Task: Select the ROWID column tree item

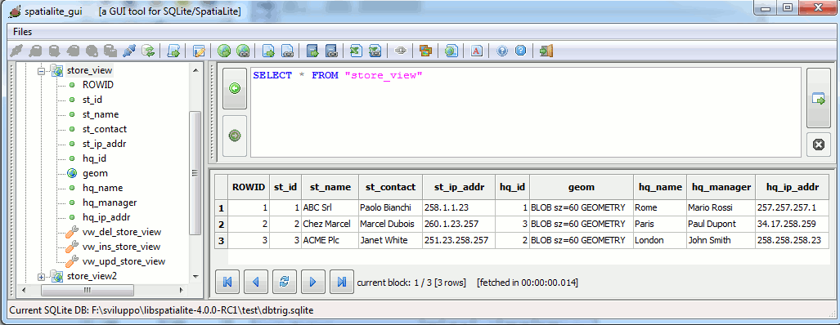Action: [98, 85]
